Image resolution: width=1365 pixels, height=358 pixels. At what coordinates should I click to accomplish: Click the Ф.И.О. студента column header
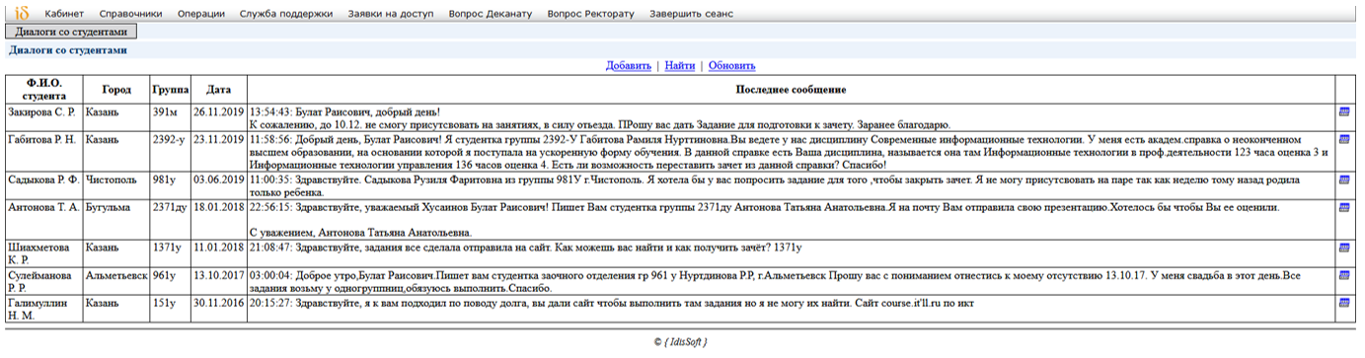tap(43, 90)
